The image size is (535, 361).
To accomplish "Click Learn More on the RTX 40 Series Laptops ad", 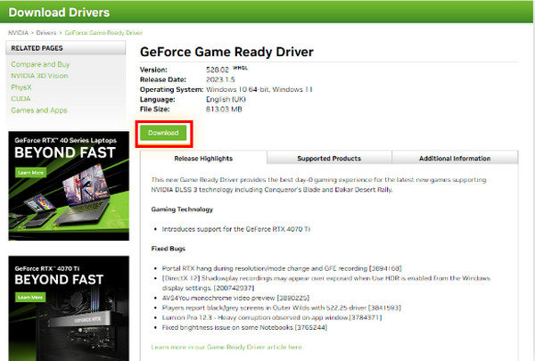I will click(30, 173).
